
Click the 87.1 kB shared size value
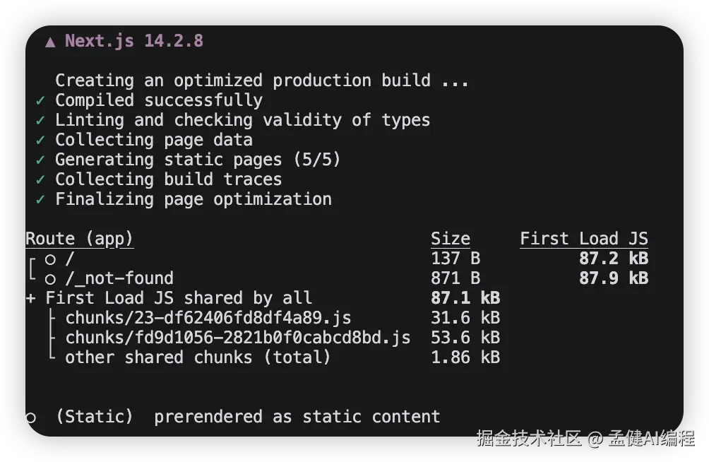click(465, 298)
